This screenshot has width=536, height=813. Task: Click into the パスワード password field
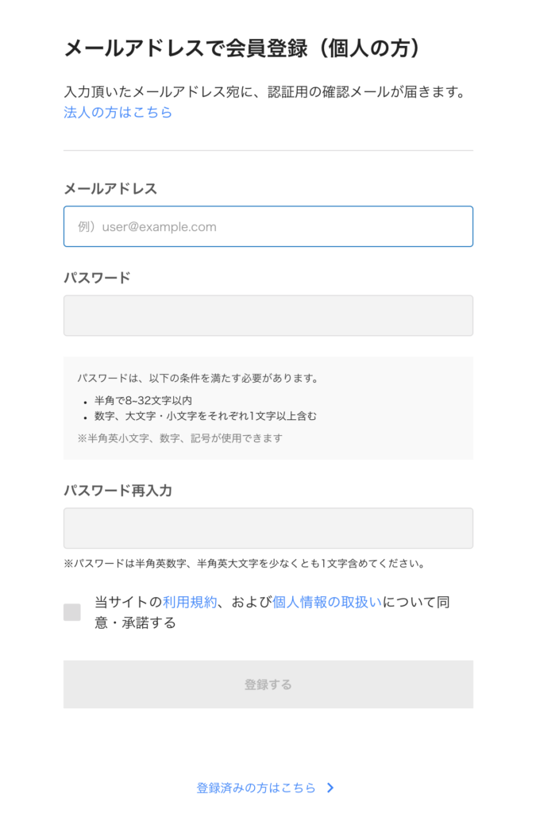point(268,316)
